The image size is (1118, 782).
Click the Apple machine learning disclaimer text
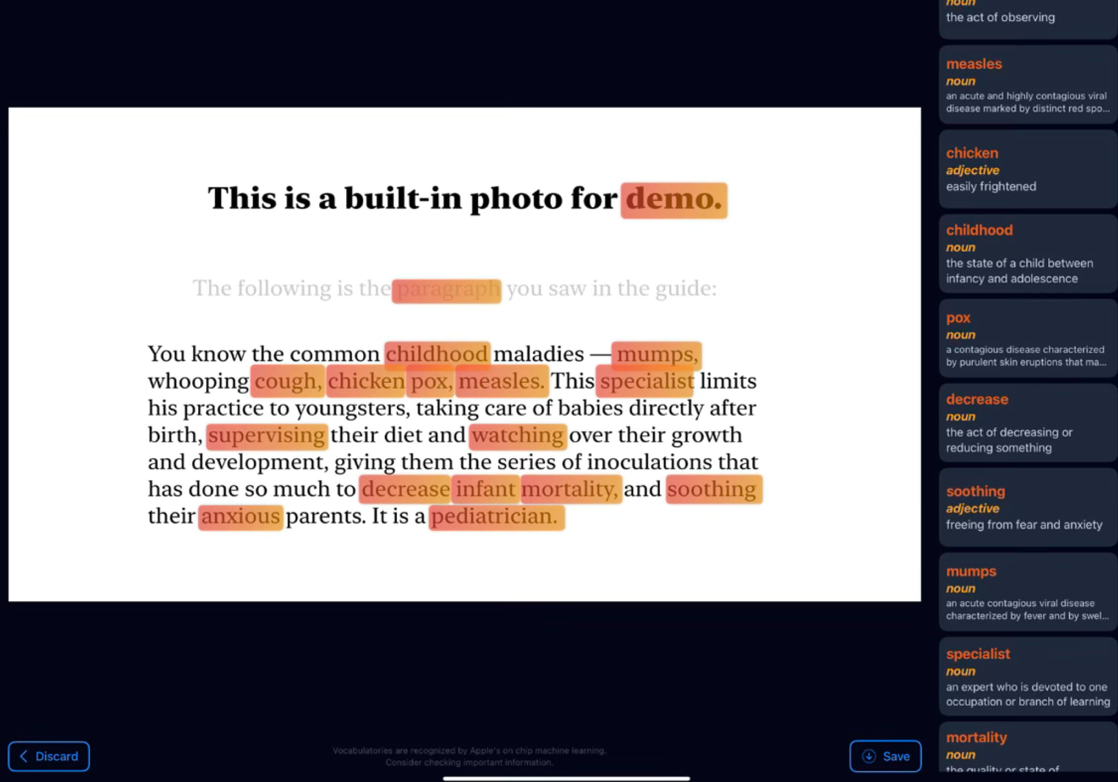[469, 756]
